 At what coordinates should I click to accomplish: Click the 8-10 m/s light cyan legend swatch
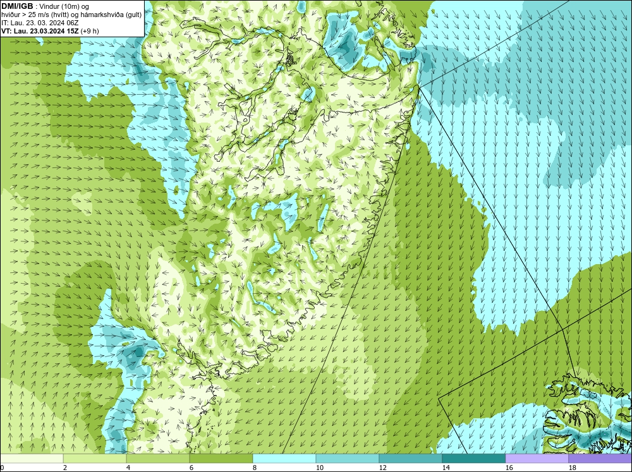(284, 459)
